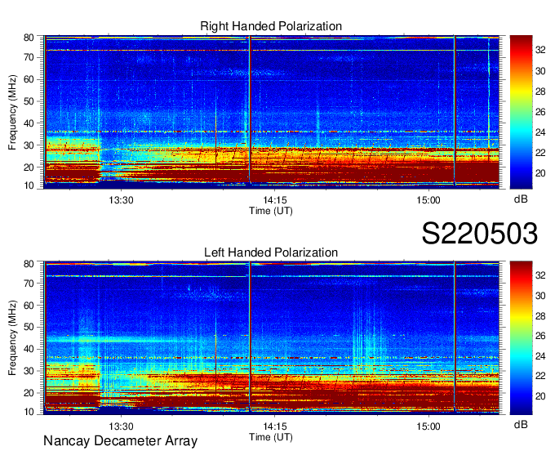
Task: Click the 24 dB value on upper color bar
Action: click(540, 132)
